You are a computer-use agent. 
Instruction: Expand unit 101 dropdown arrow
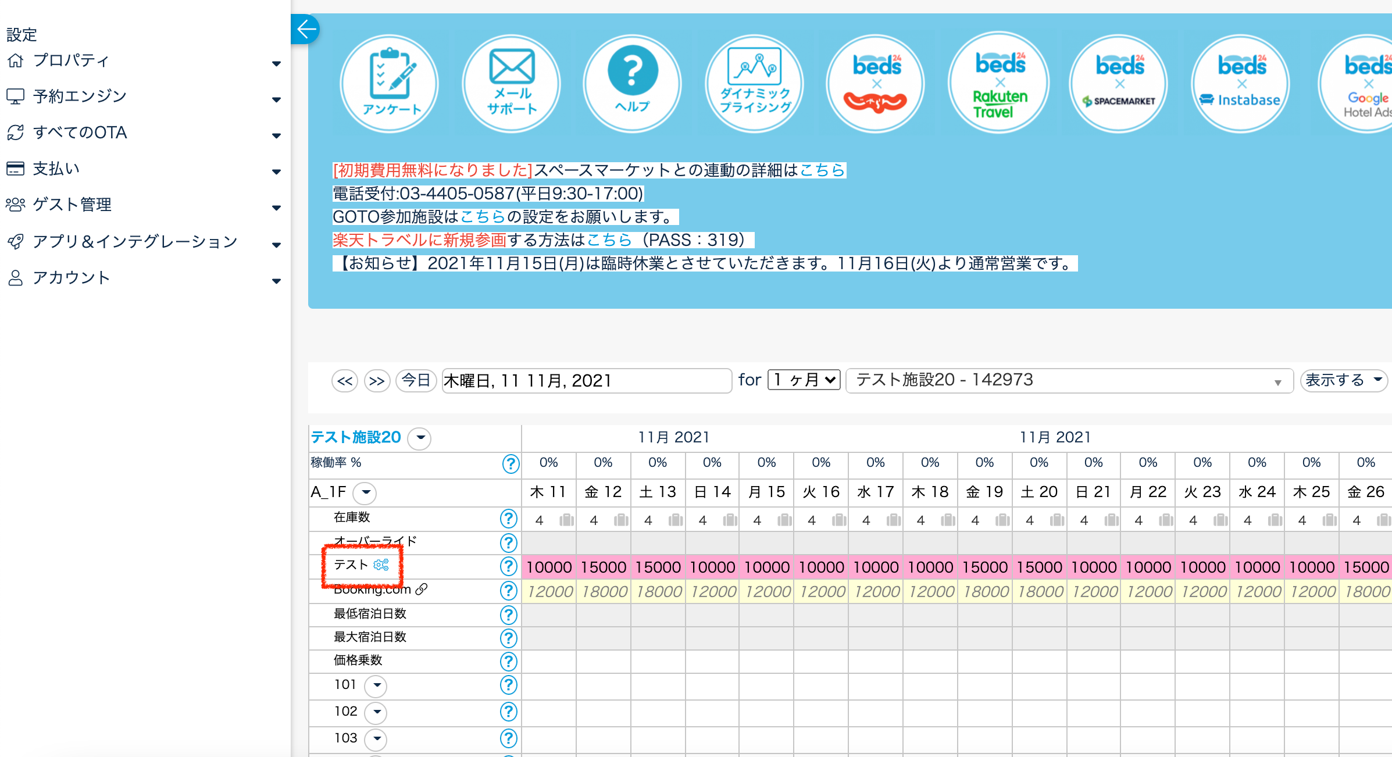click(376, 685)
